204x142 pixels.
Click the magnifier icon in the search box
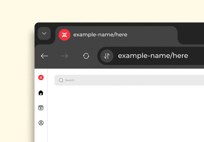pos(61,80)
